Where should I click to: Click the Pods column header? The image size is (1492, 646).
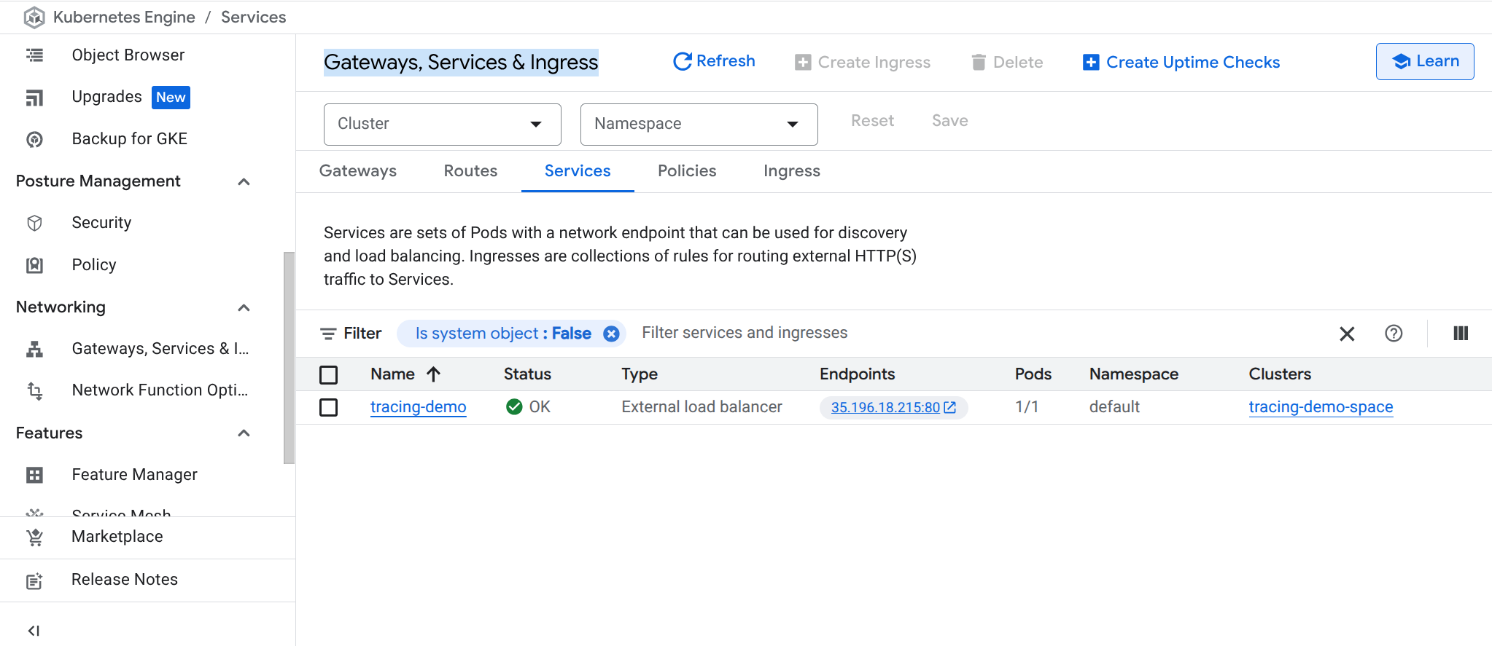click(1033, 374)
